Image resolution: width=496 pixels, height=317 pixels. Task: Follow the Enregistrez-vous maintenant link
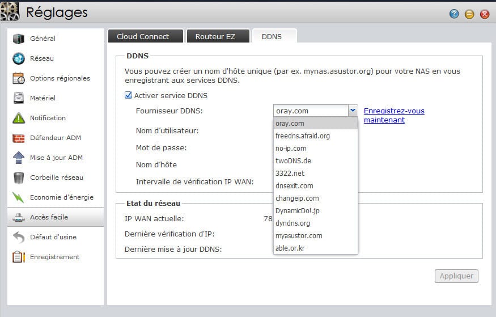[x=394, y=116]
